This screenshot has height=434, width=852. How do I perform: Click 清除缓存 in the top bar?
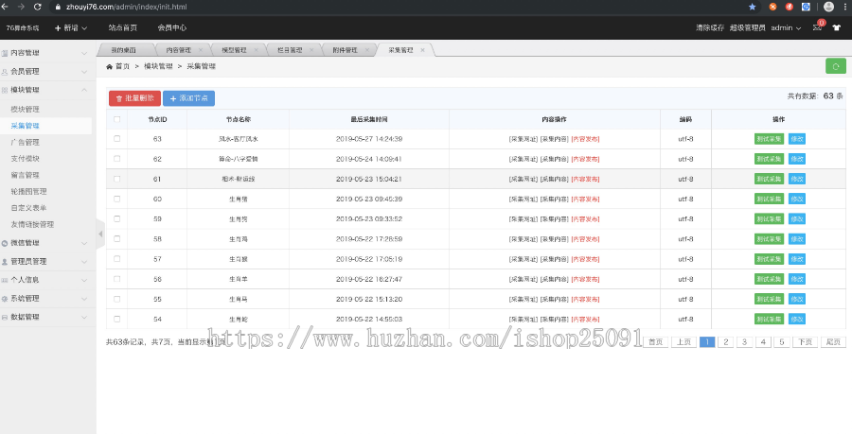pos(710,27)
